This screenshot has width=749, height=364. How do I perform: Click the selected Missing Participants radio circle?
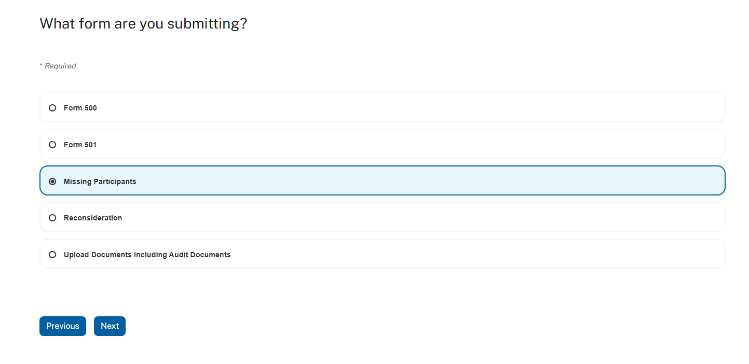(x=52, y=181)
